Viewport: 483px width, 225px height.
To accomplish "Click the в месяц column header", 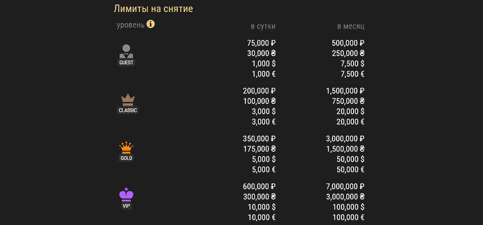I will (351, 26).
